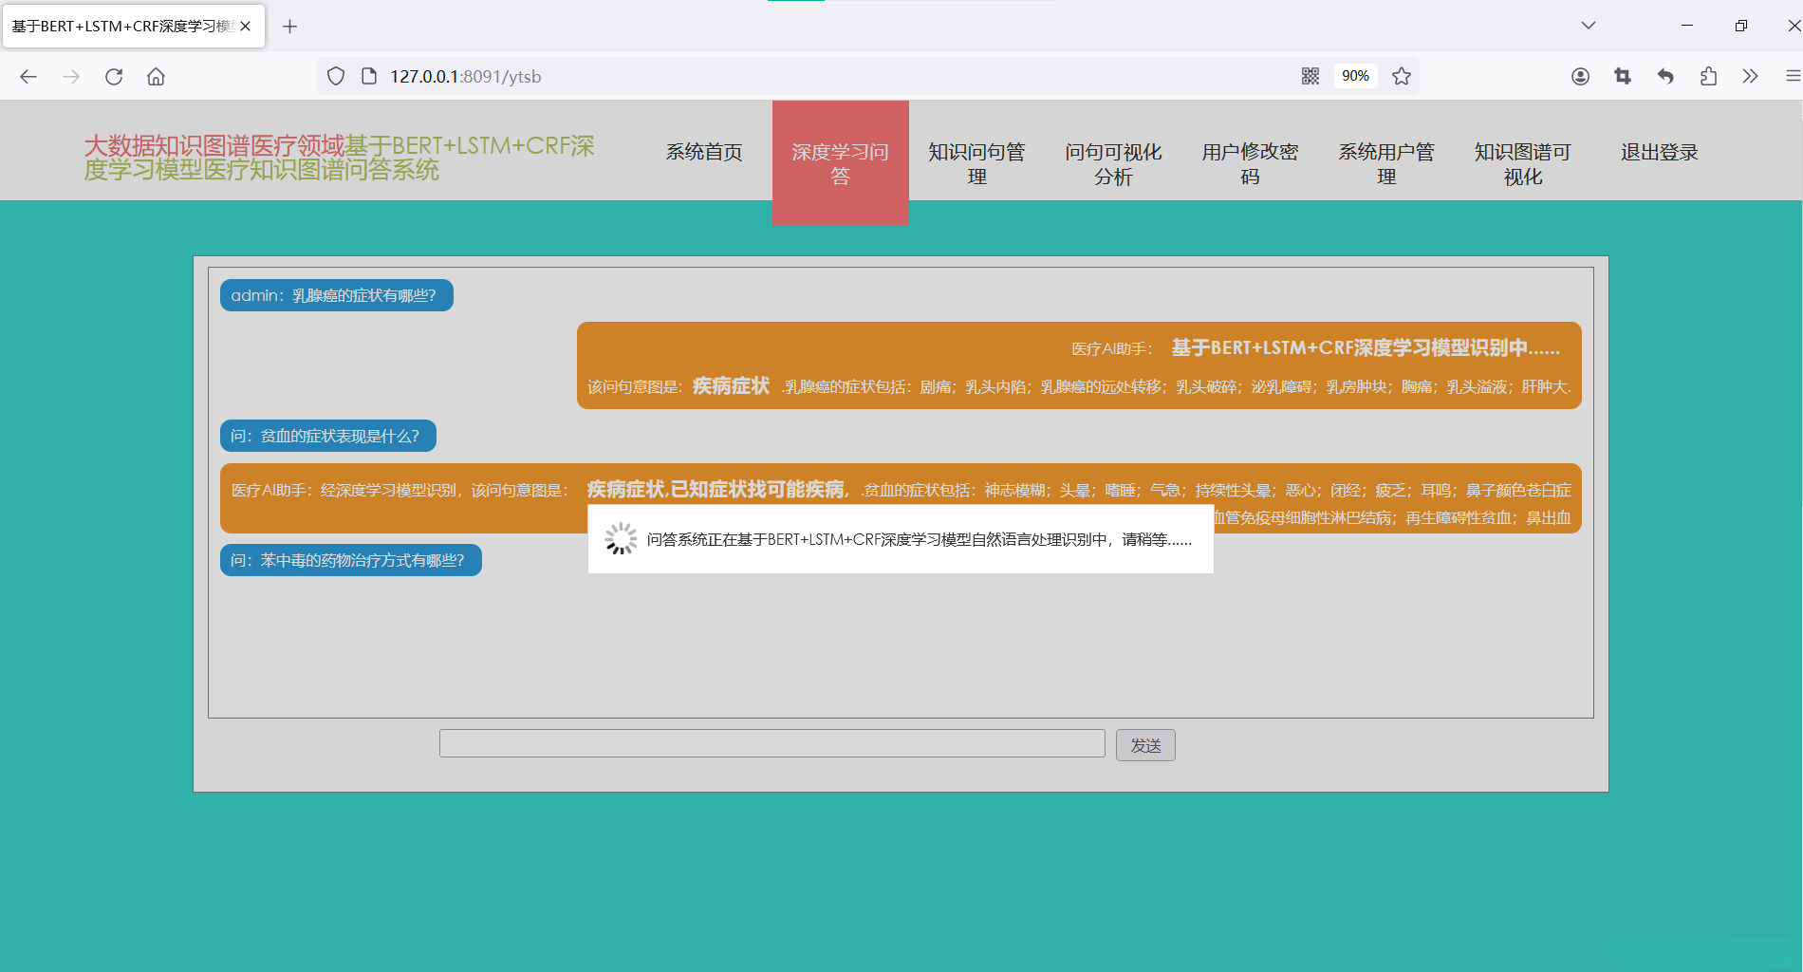Open the QR code scan icon in address bar
1803x972 pixels.
pos(1310,76)
